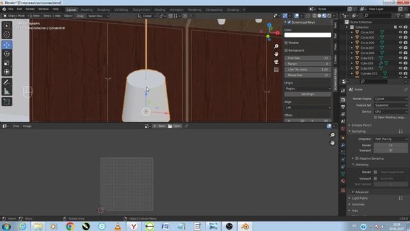This screenshot has width=410, height=231.
Task: Switch to the UV Editing workspace tab
Action: pos(121,10)
